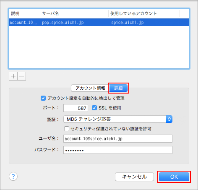This screenshot has width=198, height=190.
Task: Open help with the question mark button
Action: 13,177
